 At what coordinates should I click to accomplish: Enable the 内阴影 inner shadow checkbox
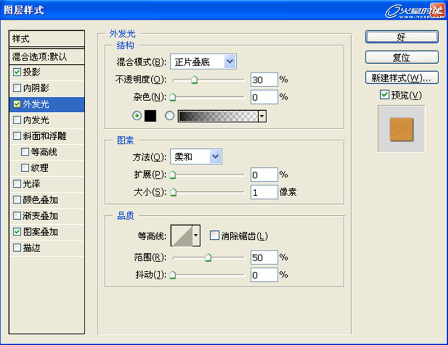pyautogui.click(x=17, y=88)
